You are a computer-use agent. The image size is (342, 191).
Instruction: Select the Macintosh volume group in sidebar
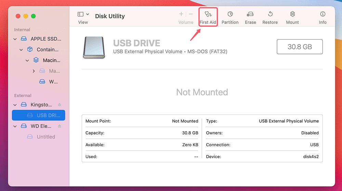pyautogui.click(x=51, y=60)
